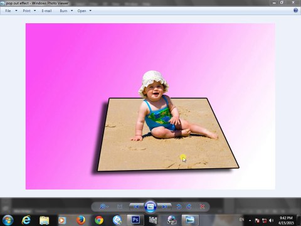Switch to Photoshop in the taskbar

point(135,220)
